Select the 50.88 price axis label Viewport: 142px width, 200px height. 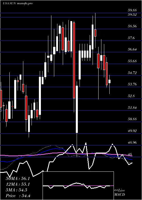132,119
